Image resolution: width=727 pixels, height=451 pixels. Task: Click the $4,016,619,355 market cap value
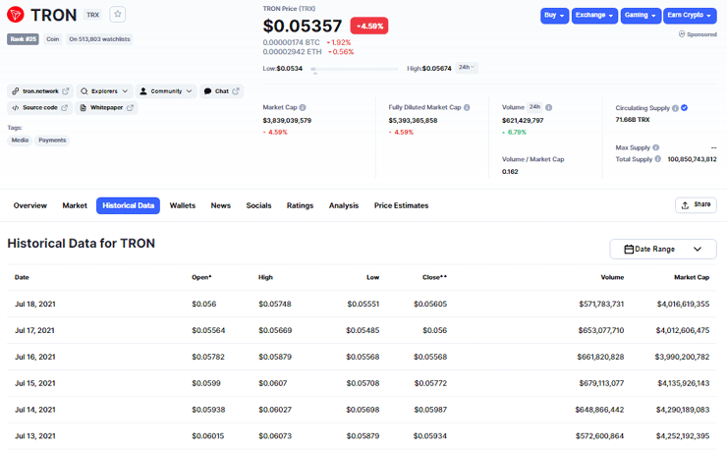pyautogui.click(x=683, y=304)
